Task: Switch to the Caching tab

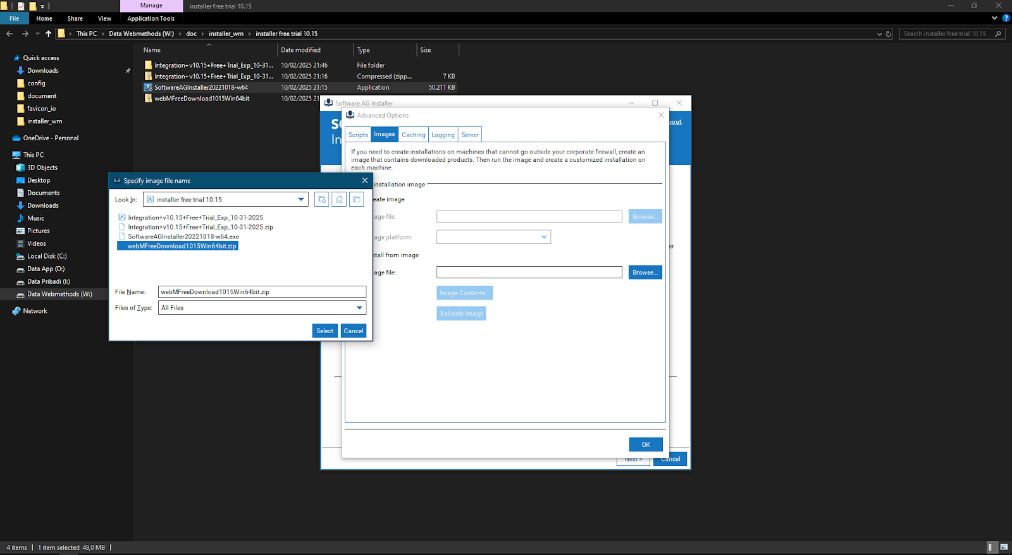Action: point(414,135)
